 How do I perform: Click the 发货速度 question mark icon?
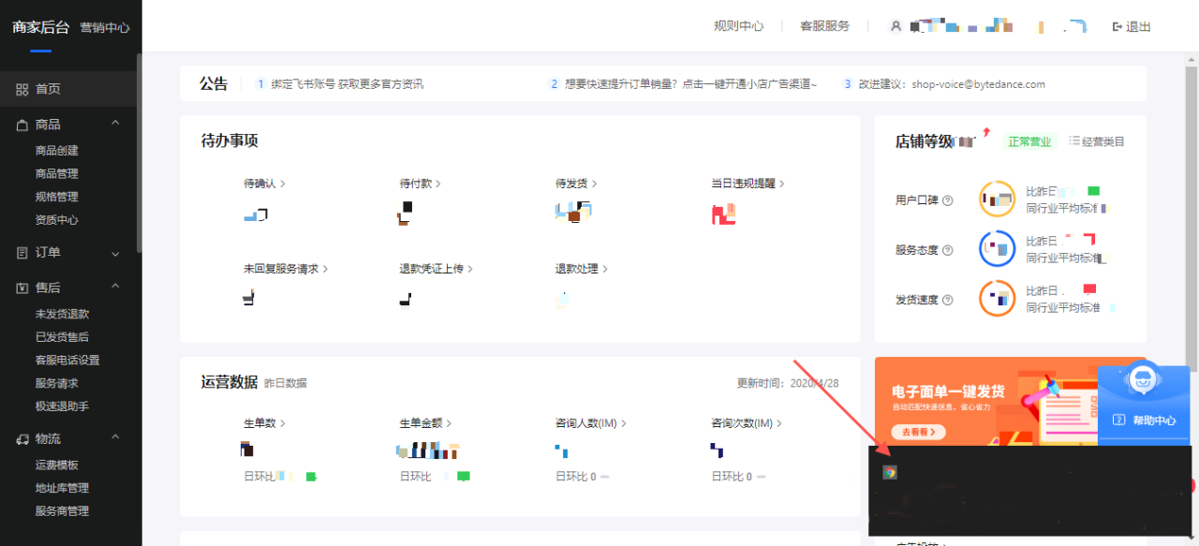coord(946,299)
